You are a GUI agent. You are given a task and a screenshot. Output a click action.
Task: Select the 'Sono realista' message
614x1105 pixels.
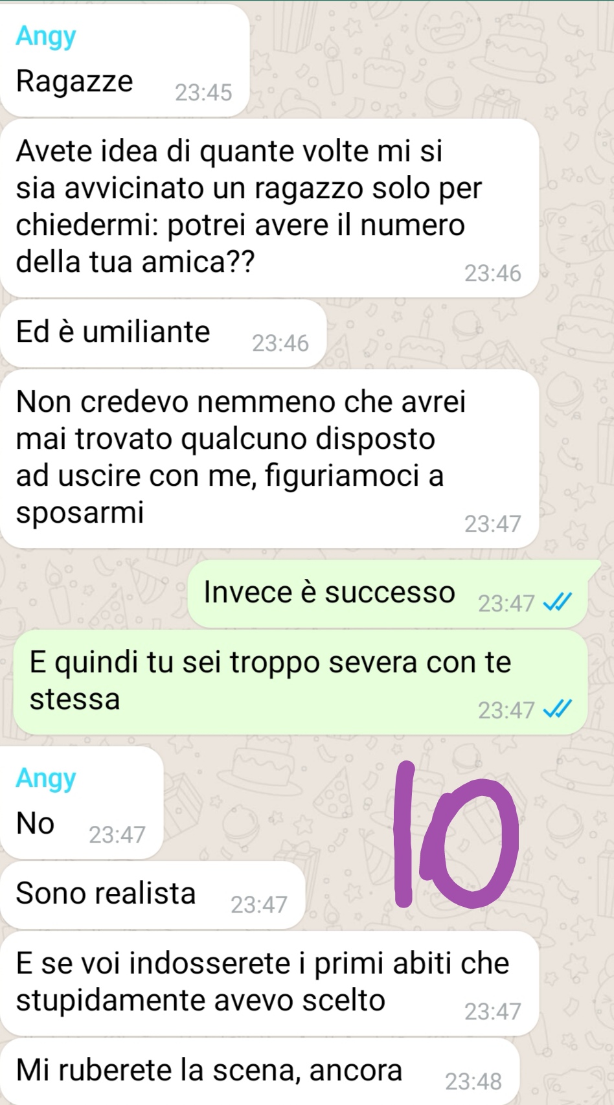pos(152,894)
